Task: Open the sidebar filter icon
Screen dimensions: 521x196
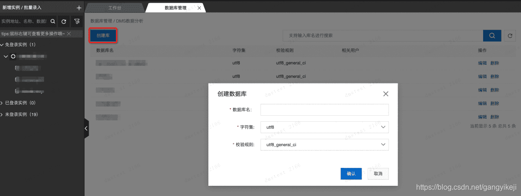Action: 77,21
